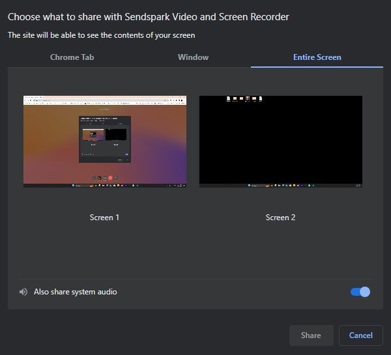Switch to the Window tab
This screenshot has width=391, height=355.
tap(193, 57)
